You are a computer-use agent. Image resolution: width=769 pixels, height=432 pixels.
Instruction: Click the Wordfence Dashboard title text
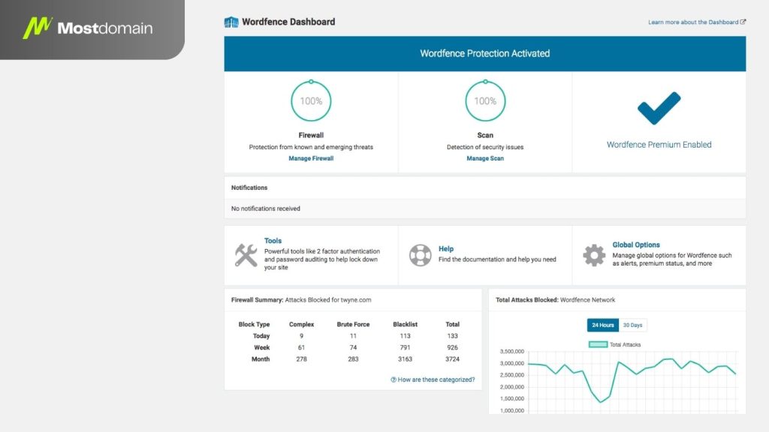(x=288, y=22)
